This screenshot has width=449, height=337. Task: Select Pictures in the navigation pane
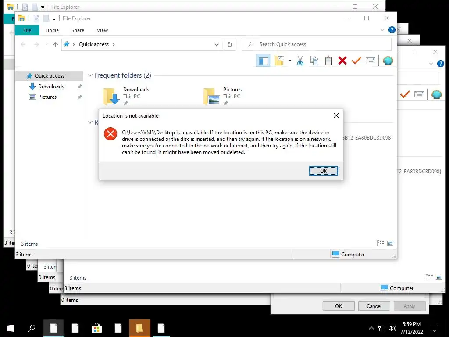47,97
